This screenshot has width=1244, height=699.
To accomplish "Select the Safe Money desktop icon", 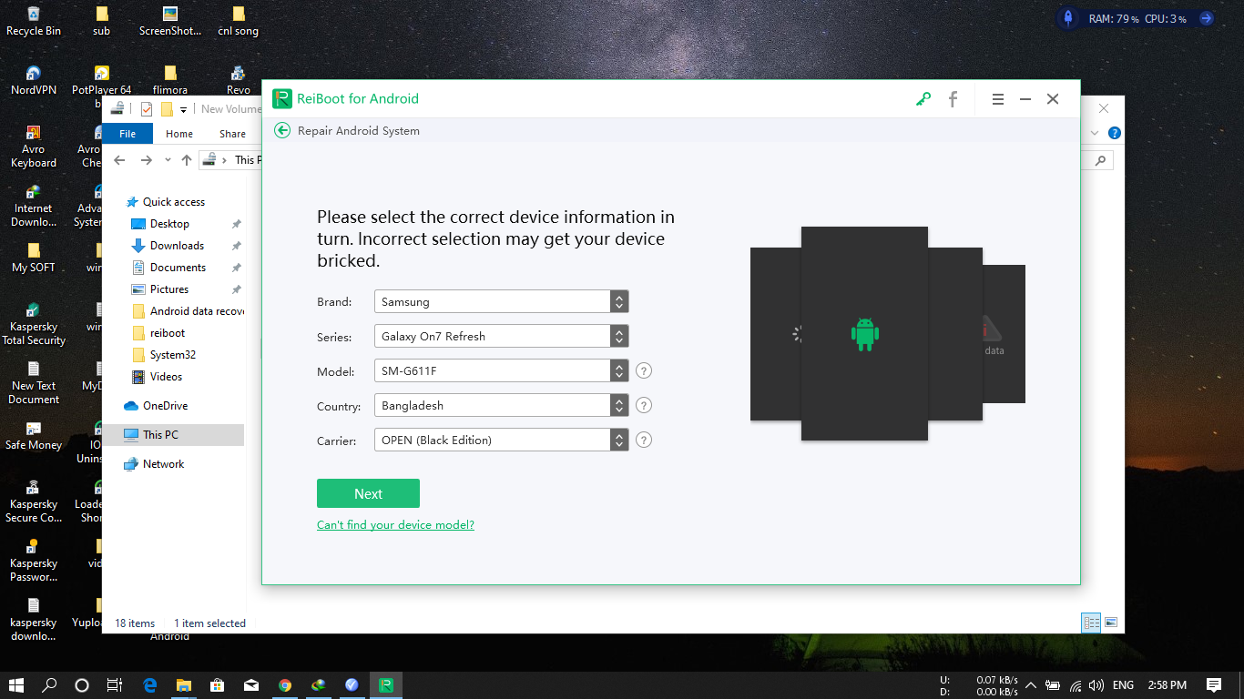I will coord(34,435).
